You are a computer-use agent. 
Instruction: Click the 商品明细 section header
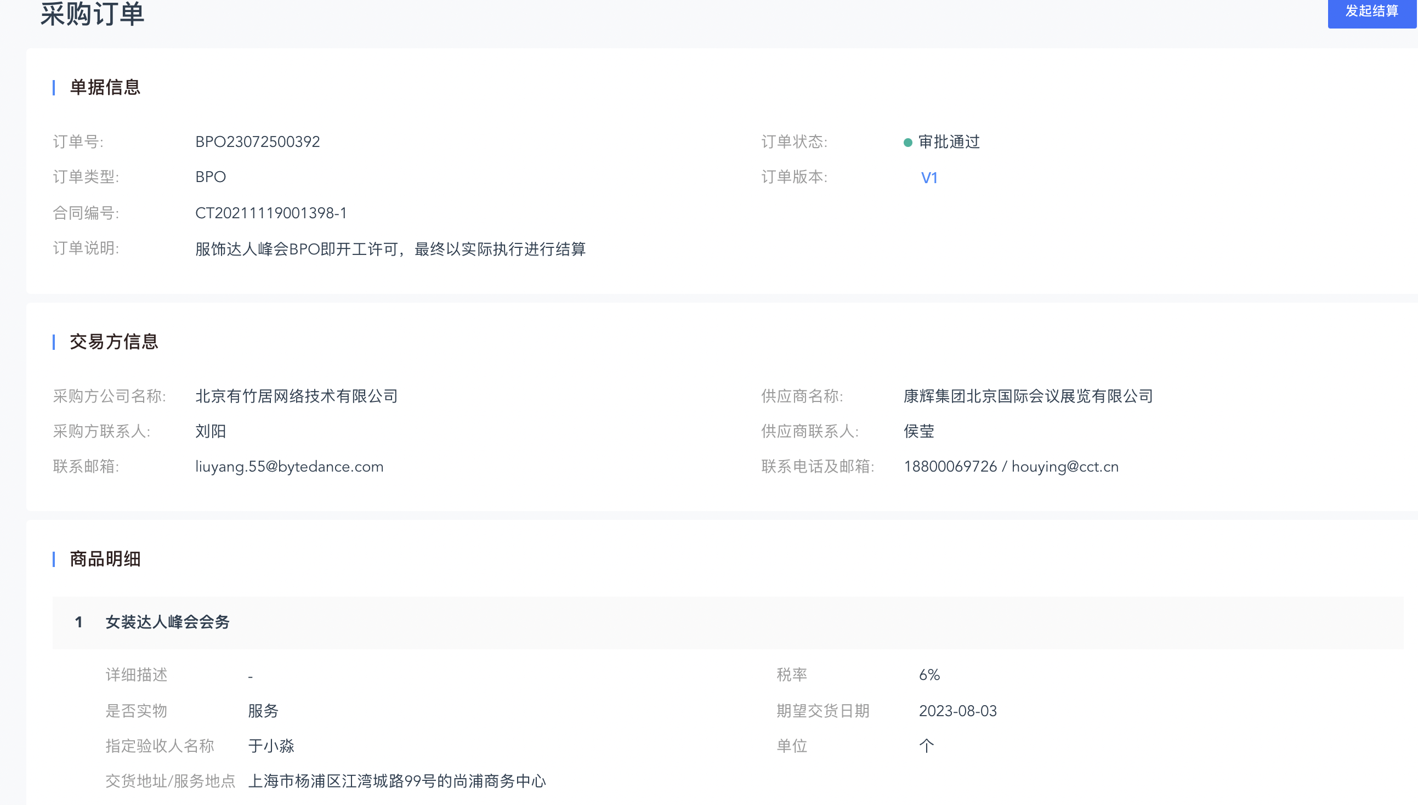[105, 559]
